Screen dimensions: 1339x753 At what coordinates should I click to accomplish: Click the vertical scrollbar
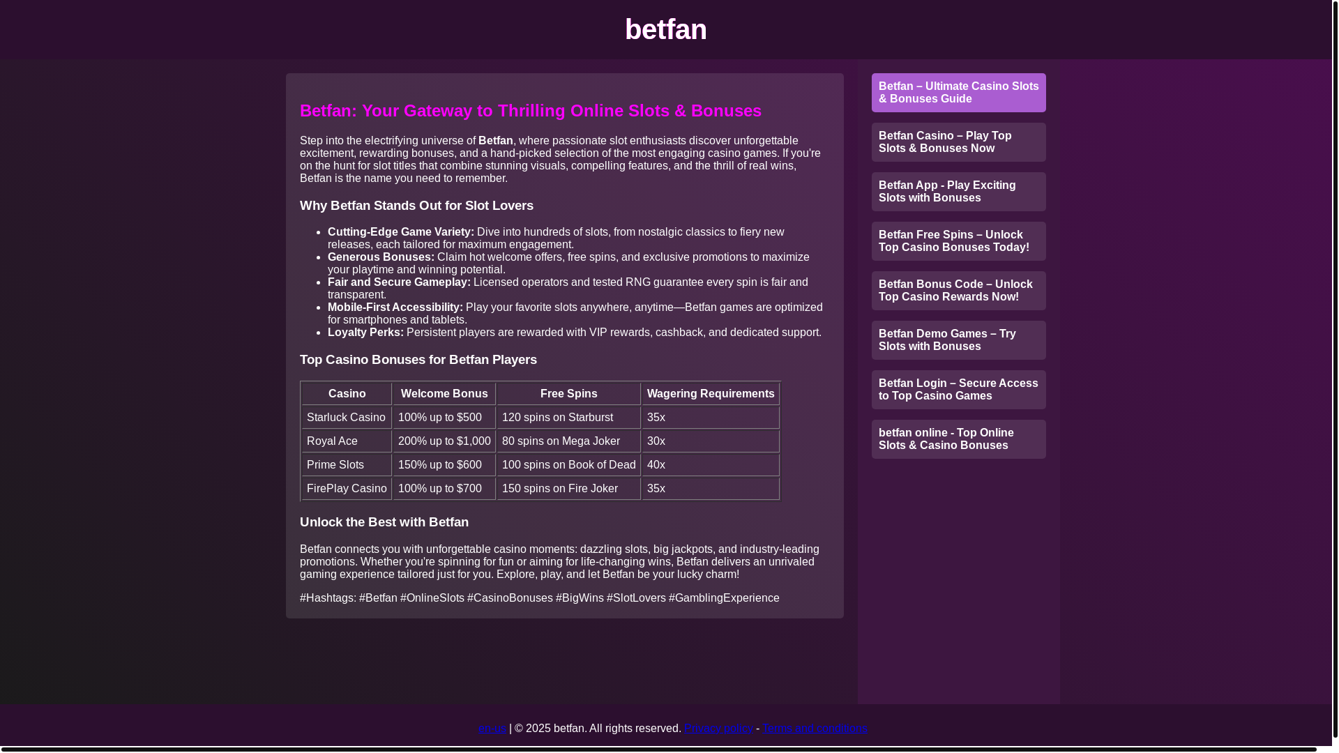(1335, 370)
